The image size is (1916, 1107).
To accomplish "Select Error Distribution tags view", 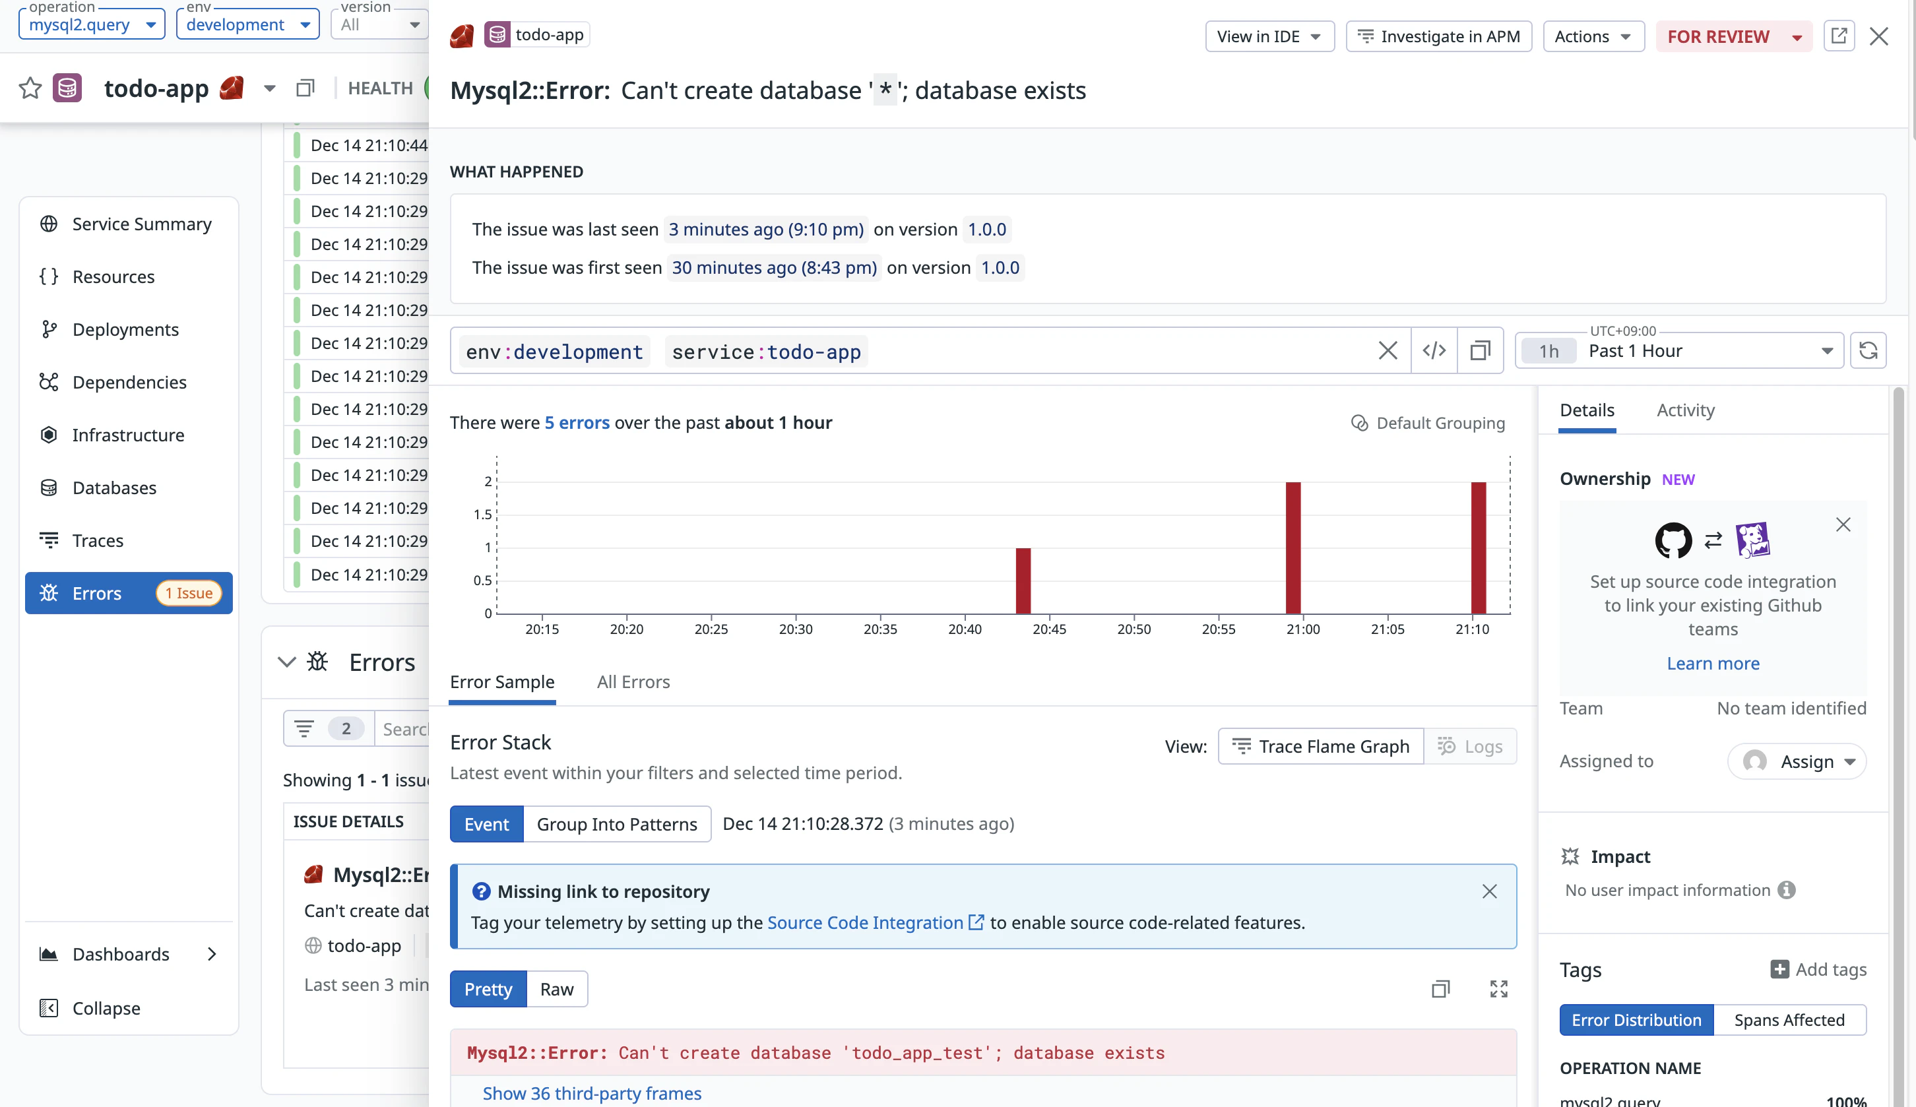I will click(x=1636, y=1019).
